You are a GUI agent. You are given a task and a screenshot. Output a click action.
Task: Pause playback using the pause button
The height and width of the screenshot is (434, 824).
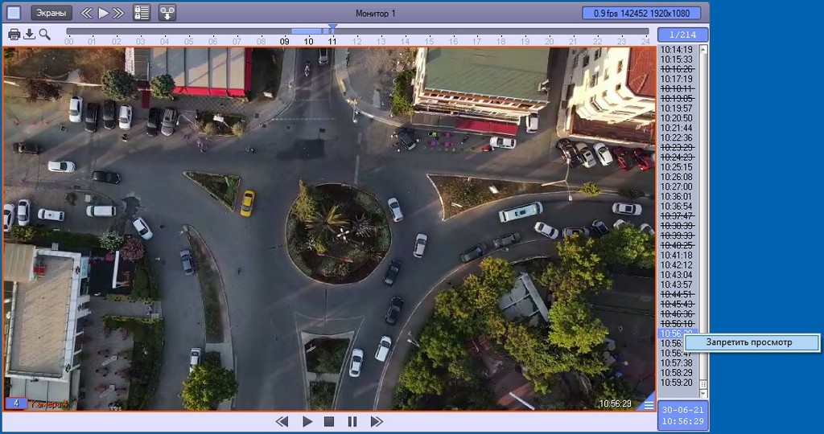(x=352, y=421)
